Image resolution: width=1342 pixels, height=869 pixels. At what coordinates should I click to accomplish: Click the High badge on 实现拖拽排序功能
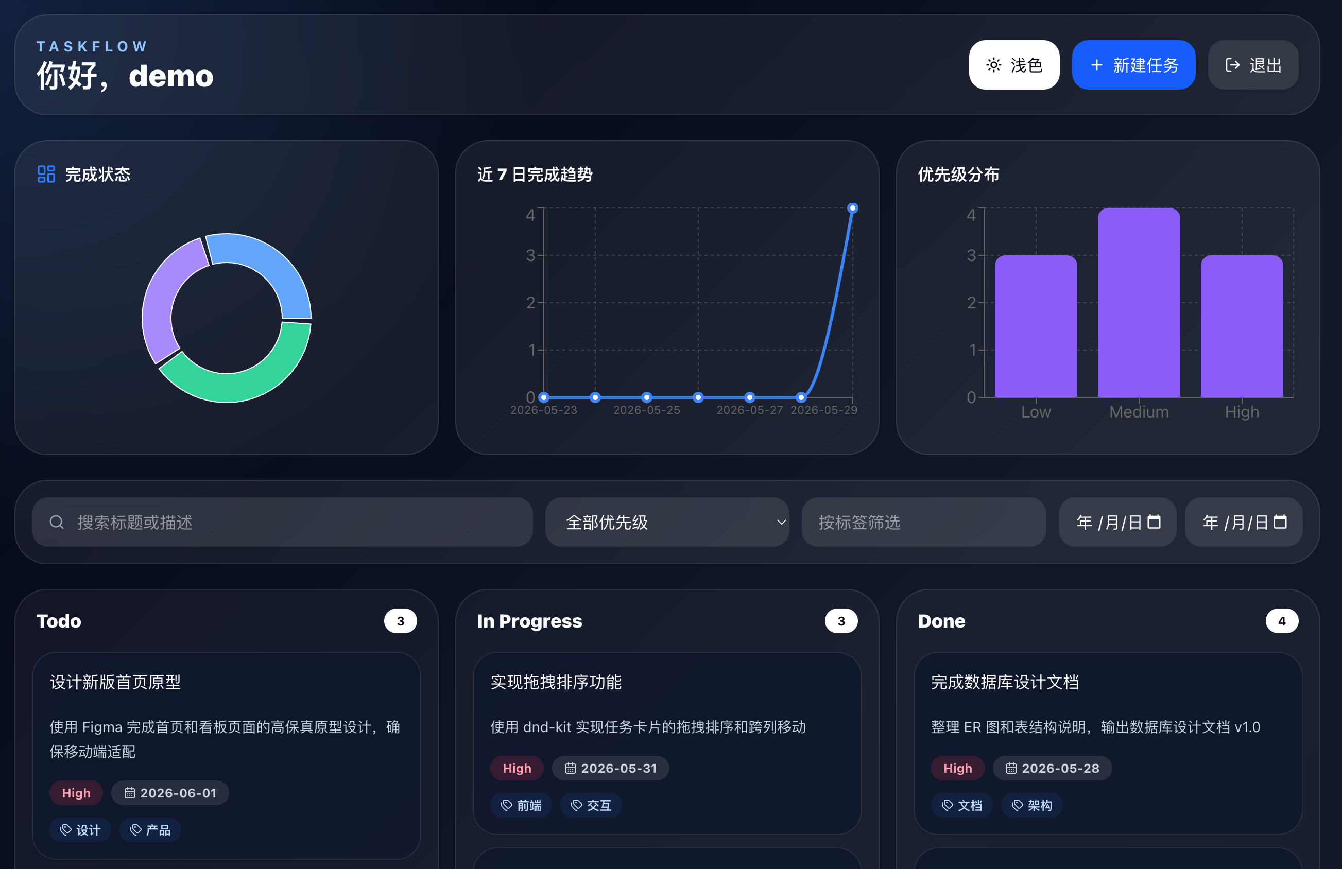click(517, 768)
